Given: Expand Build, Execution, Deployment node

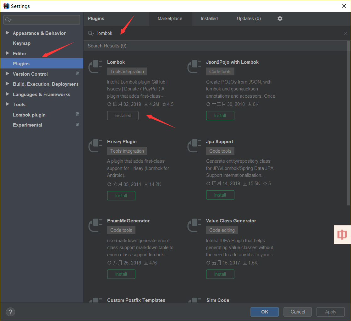Looking at the screenshot, I should point(8,84).
